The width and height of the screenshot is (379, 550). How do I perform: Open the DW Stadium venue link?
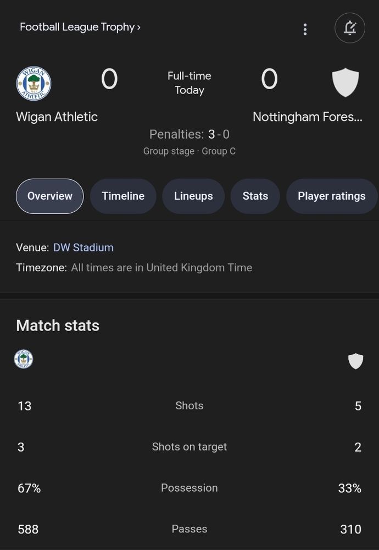83,248
